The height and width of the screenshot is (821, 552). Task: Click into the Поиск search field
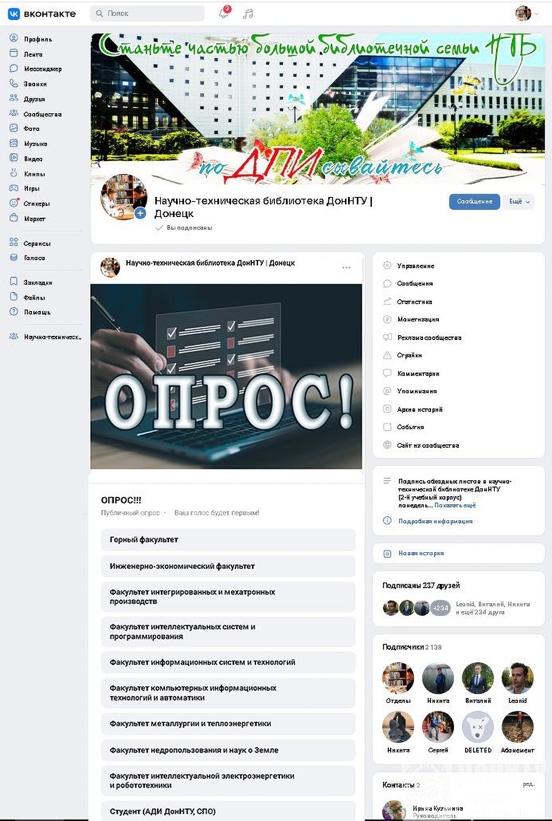point(148,14)
